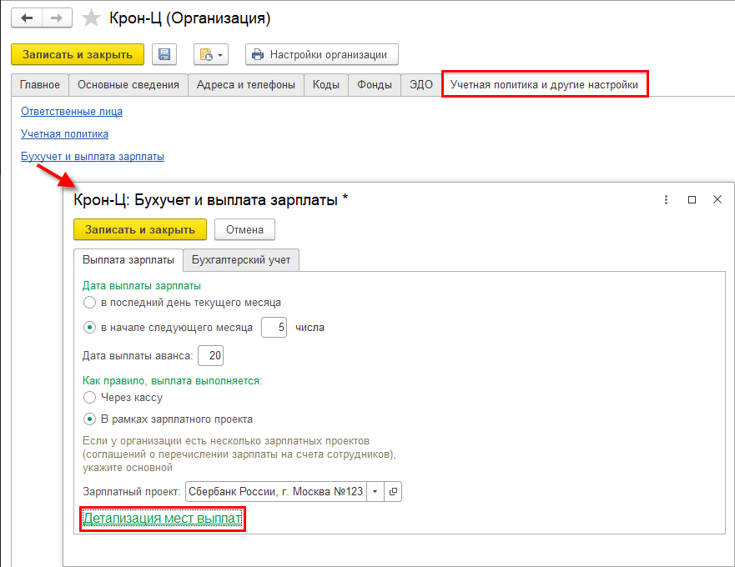Open the Ответственные лица link
The width and height of the screenshot is (735, 567).
pyautogui.click(x=72, y=112)
